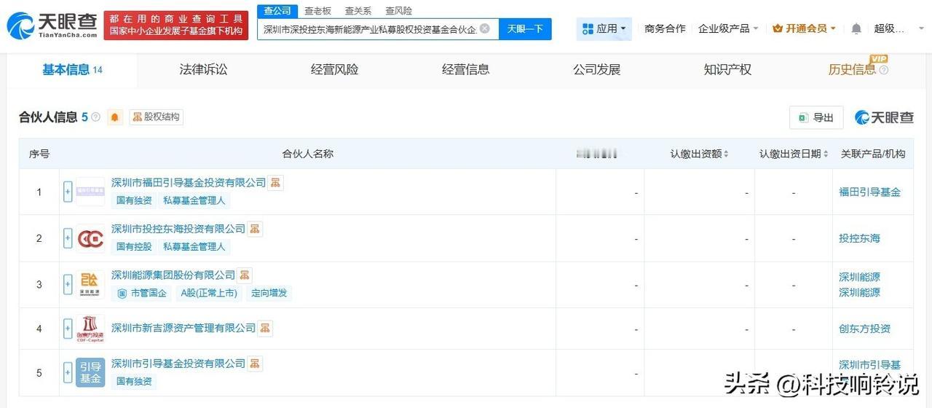Click the 投控东海 red logo thumbnail
Viewport: 932px width, 408px height.
coord(90,238)
